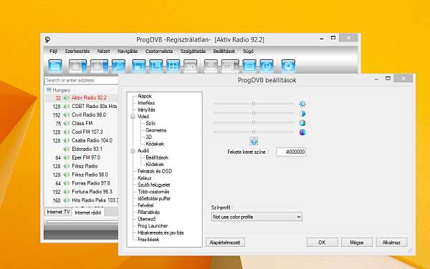Click the saturation colored-ball icon

point(302,123)
